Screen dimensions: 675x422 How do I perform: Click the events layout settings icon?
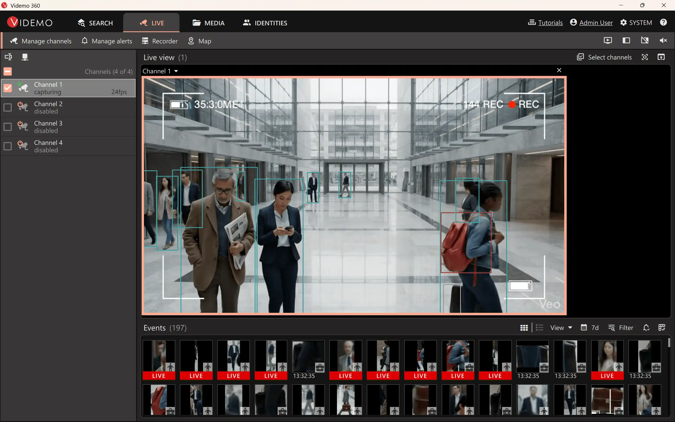coord(662,328)
